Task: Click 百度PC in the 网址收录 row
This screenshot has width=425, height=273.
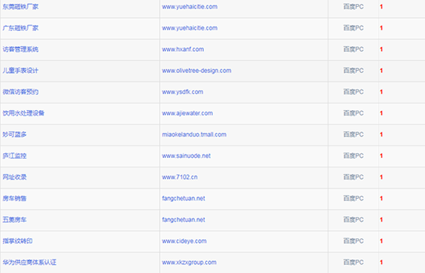Action: pos(354,177)
